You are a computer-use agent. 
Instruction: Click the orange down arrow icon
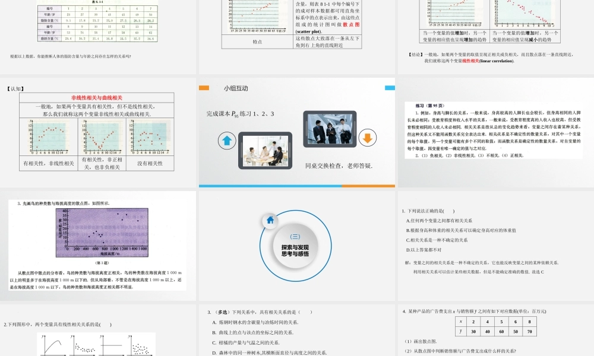pos(368,138)
